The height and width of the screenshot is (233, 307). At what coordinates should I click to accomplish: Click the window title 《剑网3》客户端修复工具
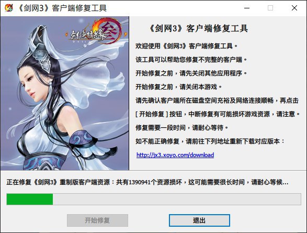62,8
